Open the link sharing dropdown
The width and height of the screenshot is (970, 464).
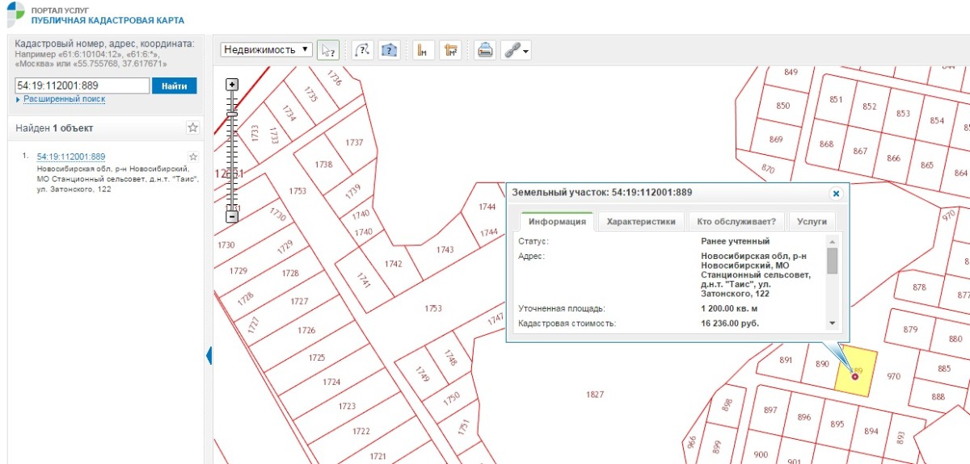(516, 50)
